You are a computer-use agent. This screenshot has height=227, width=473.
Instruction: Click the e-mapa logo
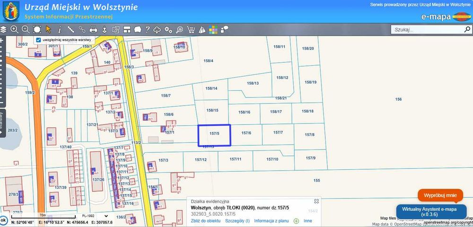click(x=446, y=17)
